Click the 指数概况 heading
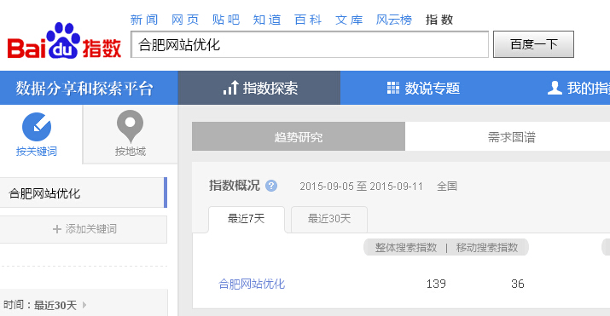This screenshot has width=610, height=316. pyautogui.click(x=235, y=186)
